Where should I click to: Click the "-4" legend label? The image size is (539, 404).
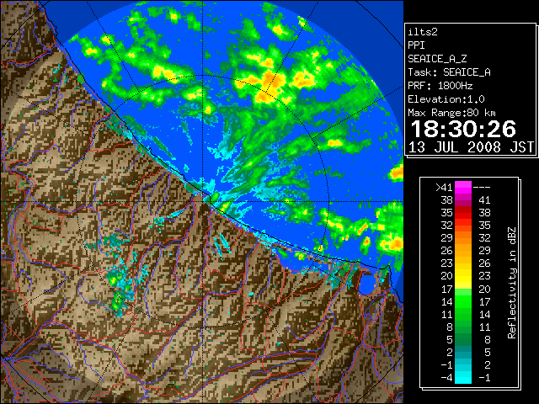pos(446,378)
